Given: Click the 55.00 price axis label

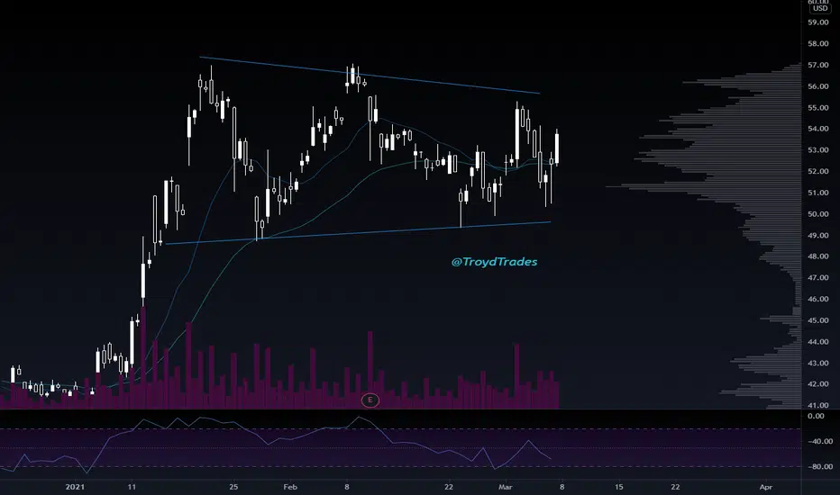Looking at the screenshot, I should pos(818,108).
